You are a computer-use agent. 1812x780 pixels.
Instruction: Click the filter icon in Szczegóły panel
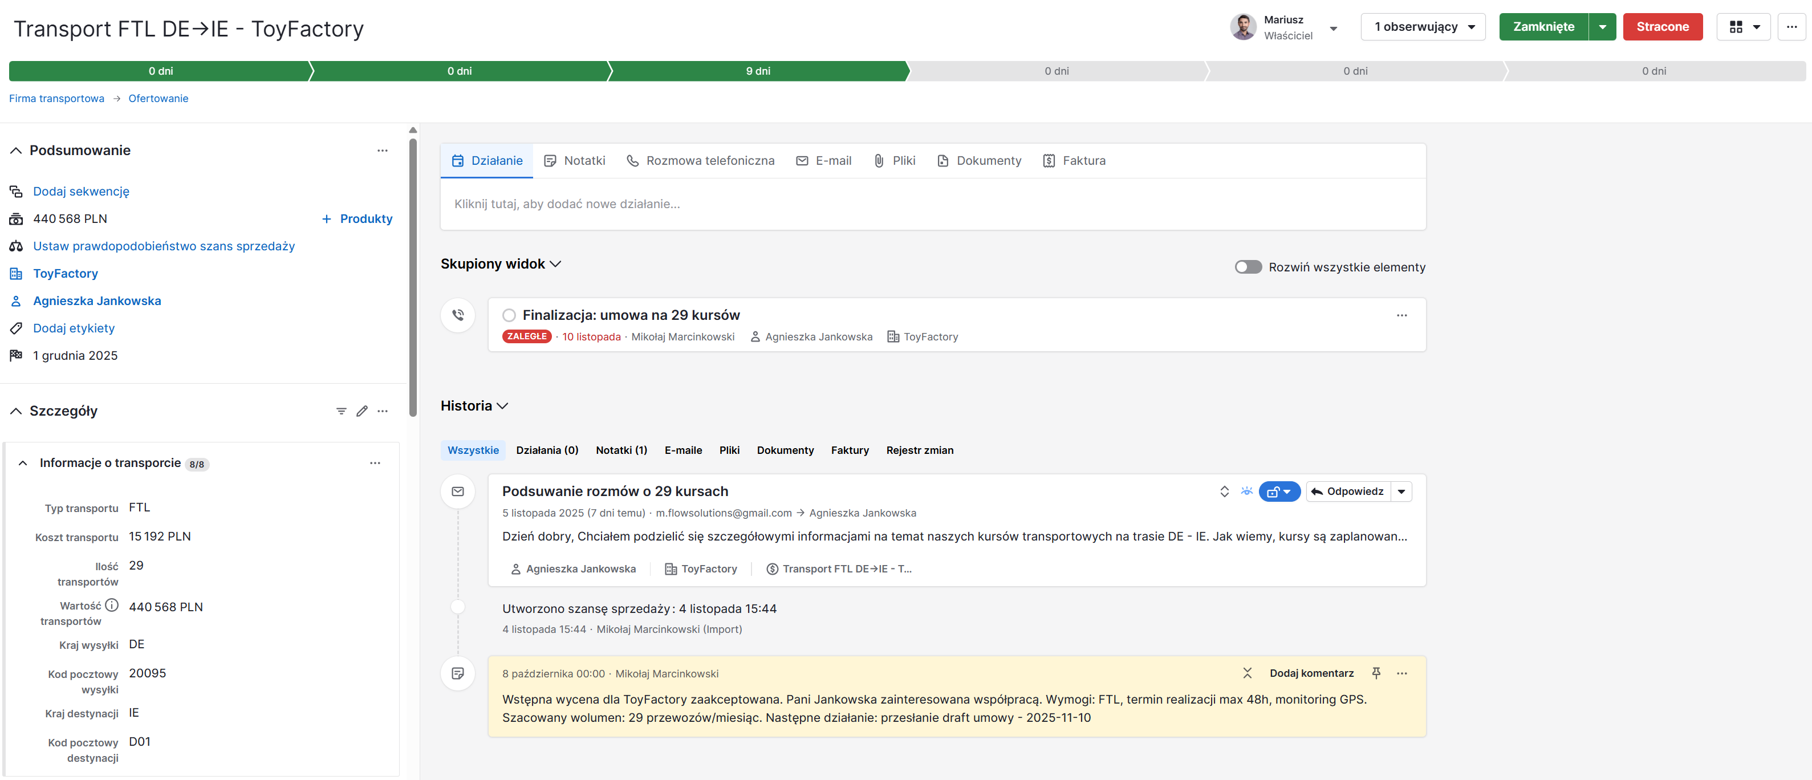coord(341,411)
